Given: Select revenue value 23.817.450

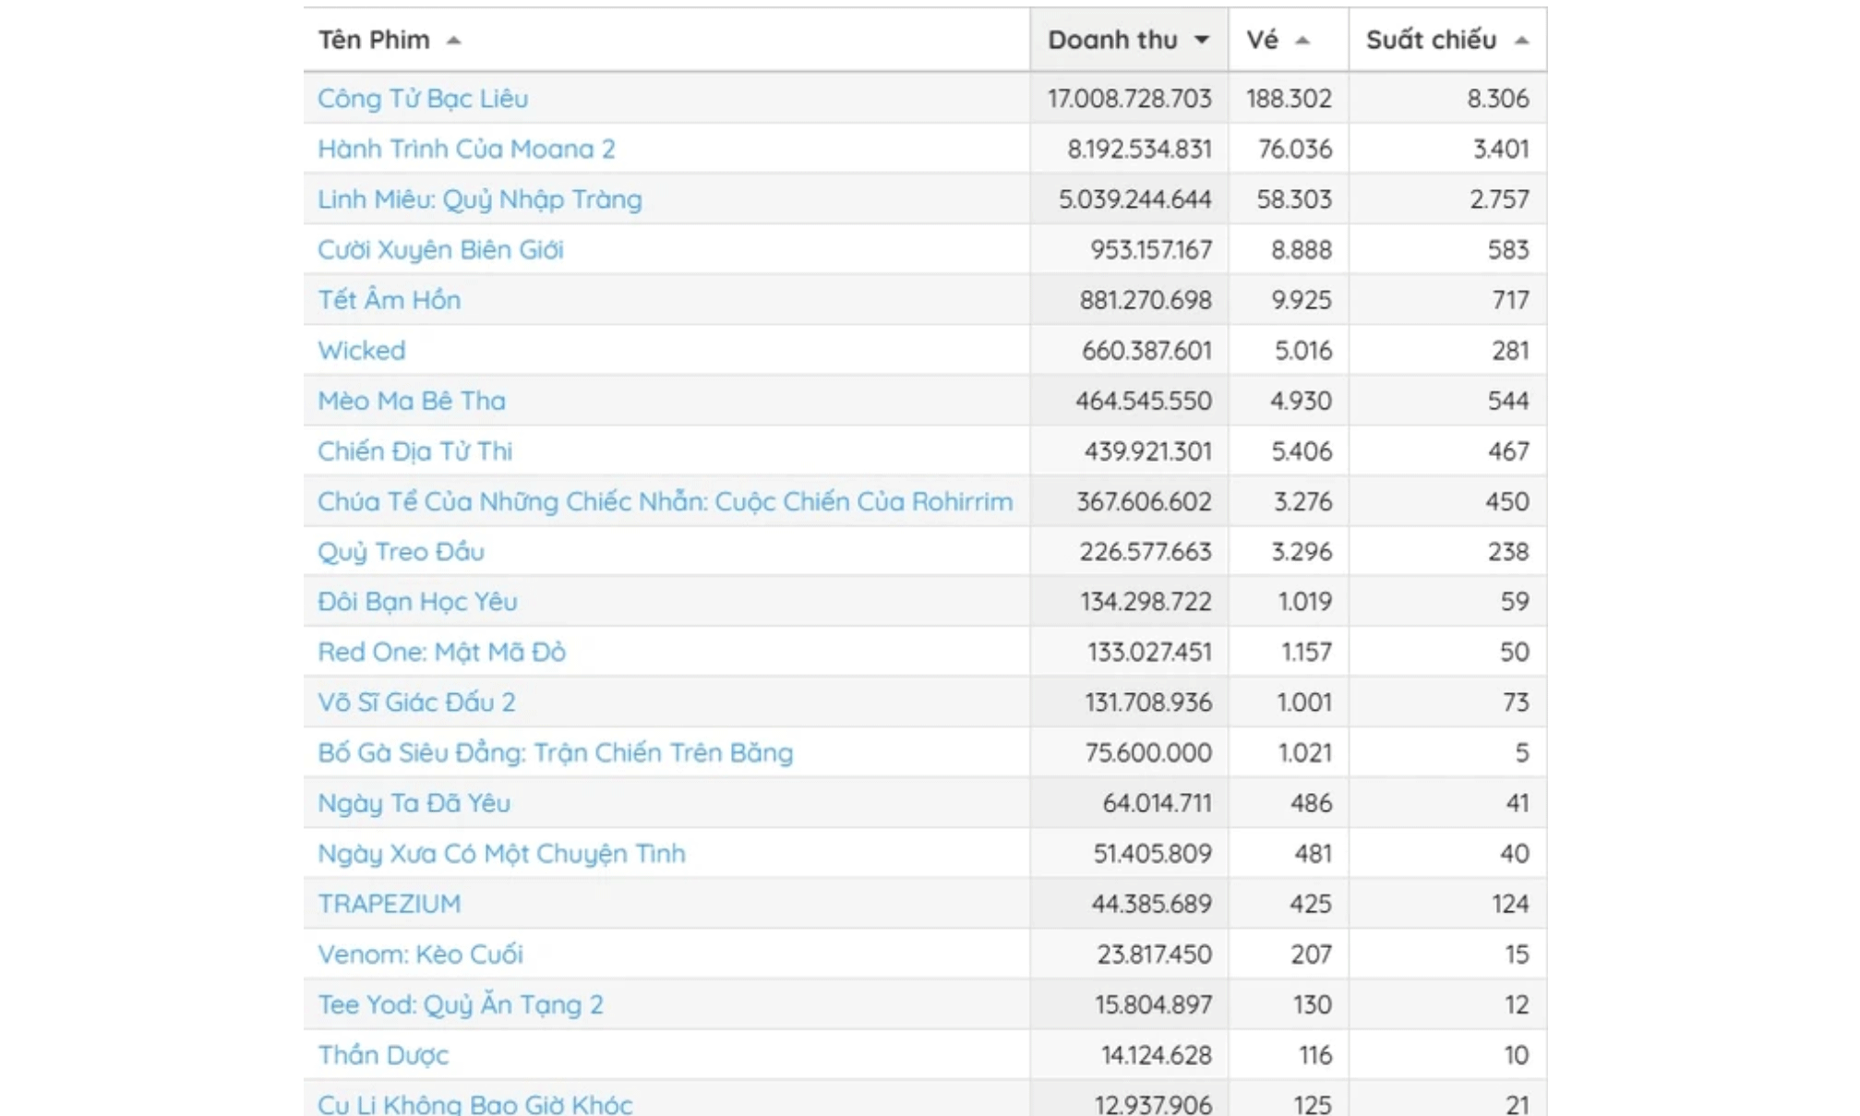Looking at the screenshot, I should pos(1154,954).
